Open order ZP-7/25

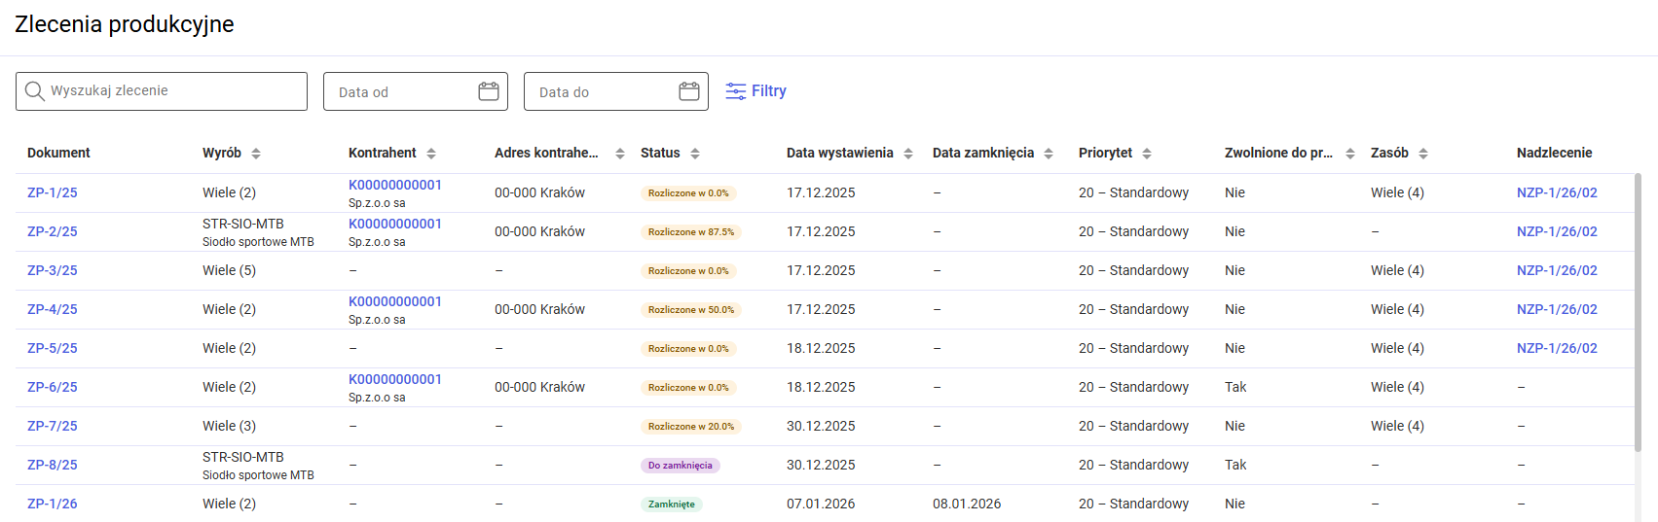[x=53, y=426]
